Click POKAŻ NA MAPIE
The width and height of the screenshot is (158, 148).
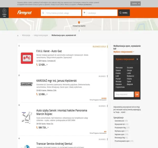click(79, 26)
